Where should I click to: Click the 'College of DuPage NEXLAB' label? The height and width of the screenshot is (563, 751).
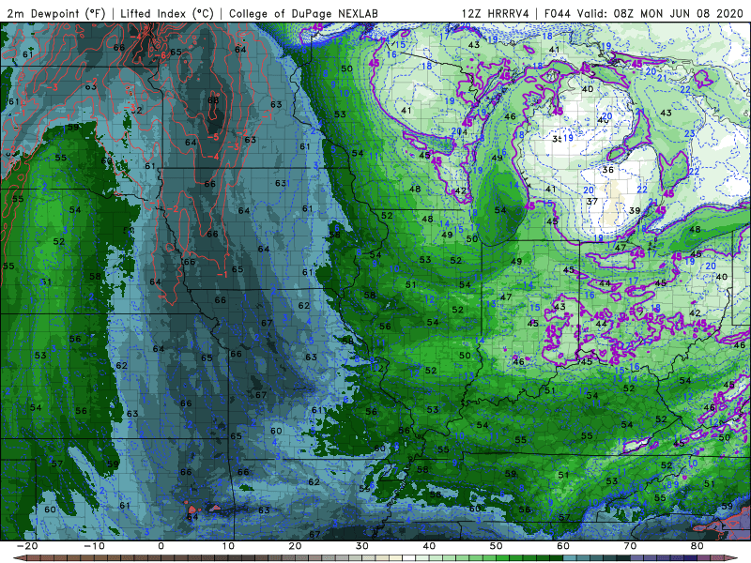[303, 14]
